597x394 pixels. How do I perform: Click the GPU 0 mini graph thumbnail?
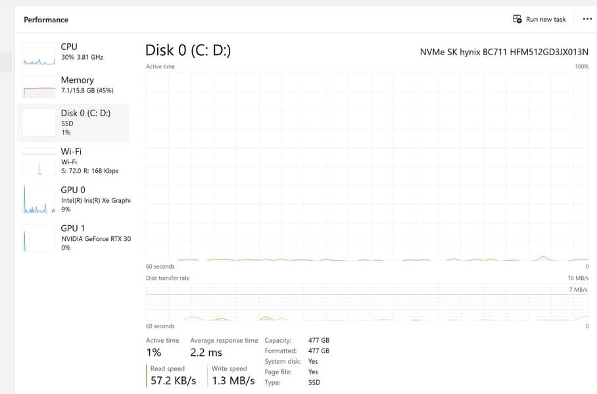tap(39, 200)
